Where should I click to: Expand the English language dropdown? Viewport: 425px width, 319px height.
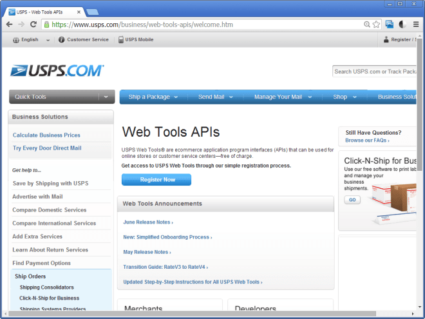48,40
